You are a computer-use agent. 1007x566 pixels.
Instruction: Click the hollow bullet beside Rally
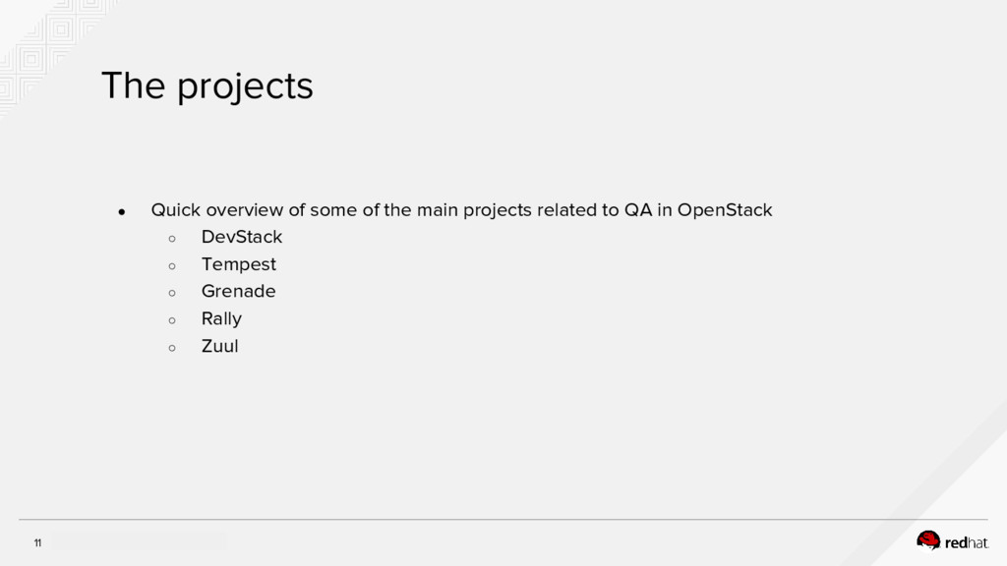171,319
